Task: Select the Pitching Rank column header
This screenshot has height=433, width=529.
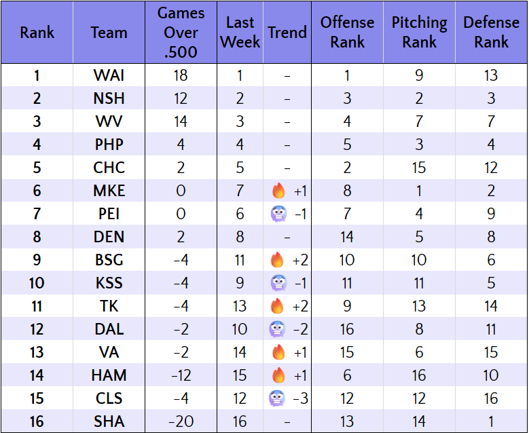Action: click(x=419, y=33)
